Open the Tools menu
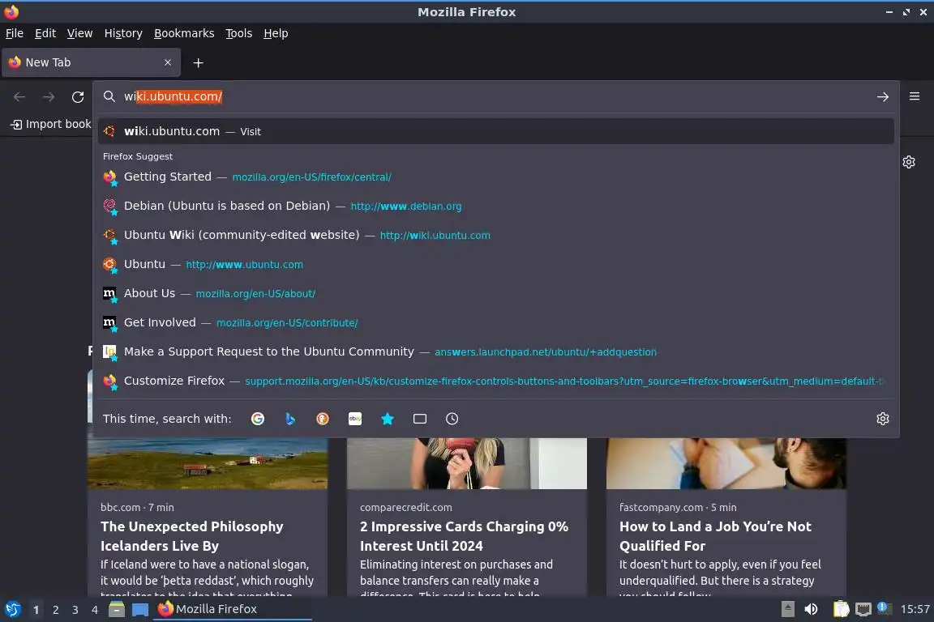The image size is (934, 622). tap(239, 33)
